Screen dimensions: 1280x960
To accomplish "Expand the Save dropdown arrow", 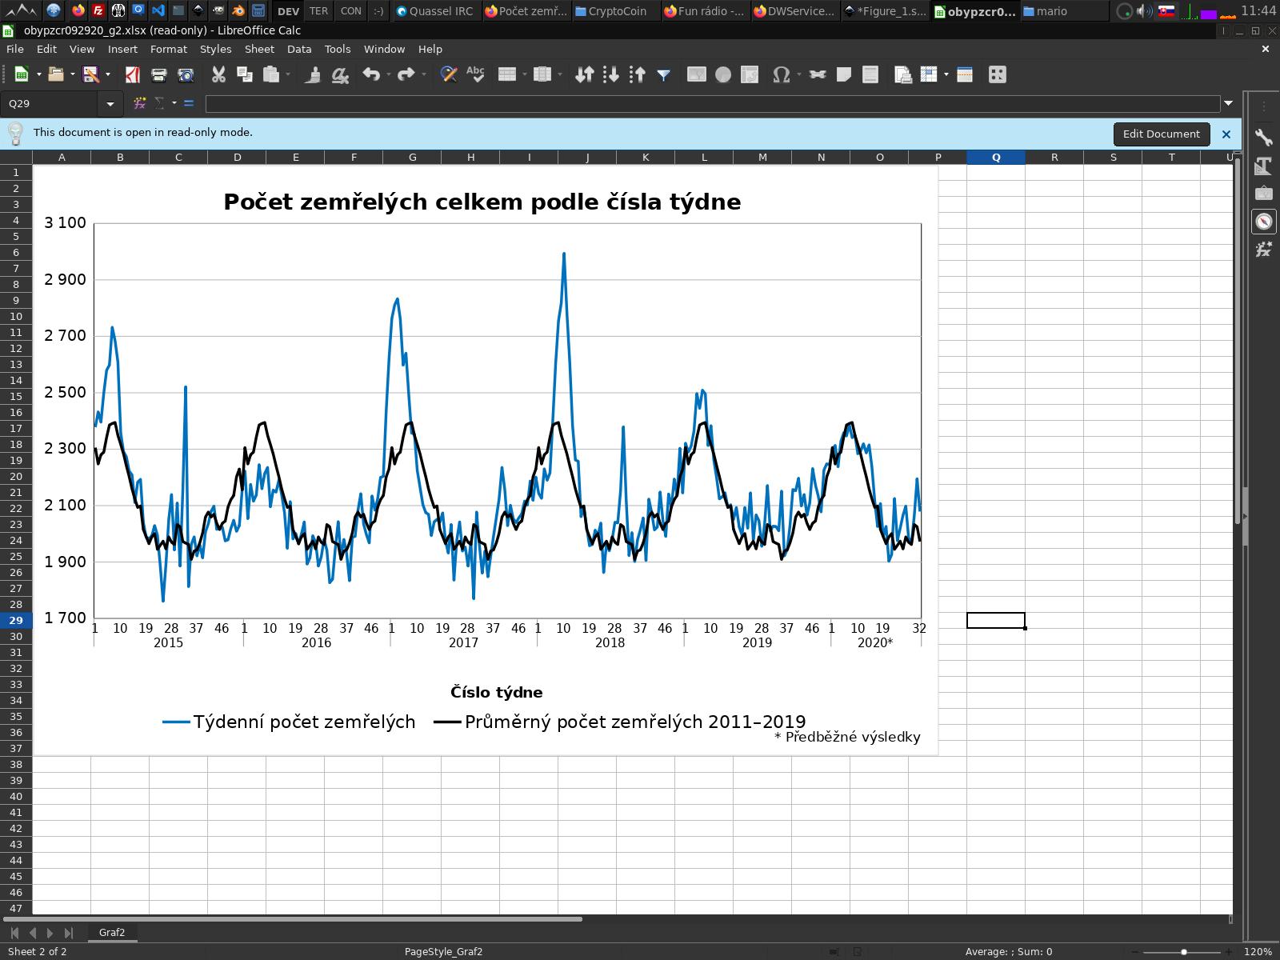I will (x=108, y=74).
